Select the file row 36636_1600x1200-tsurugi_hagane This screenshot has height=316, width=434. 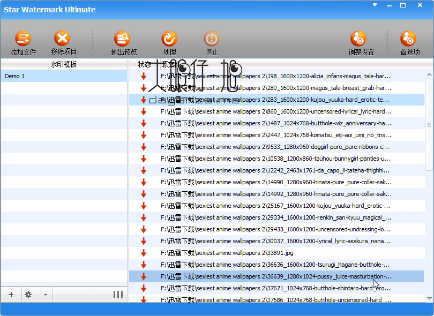pyautogui.click(x=276, y=265)
